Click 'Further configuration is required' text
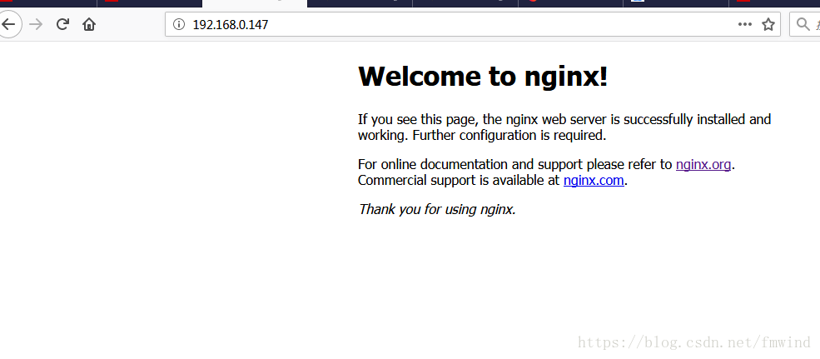The image size is (820, 359). tap(509, 136)
